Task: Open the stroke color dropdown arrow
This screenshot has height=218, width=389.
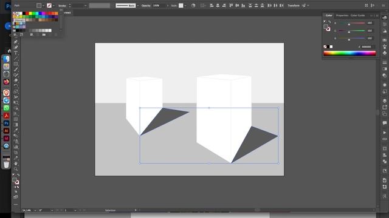Action: (x=53, y=5)
